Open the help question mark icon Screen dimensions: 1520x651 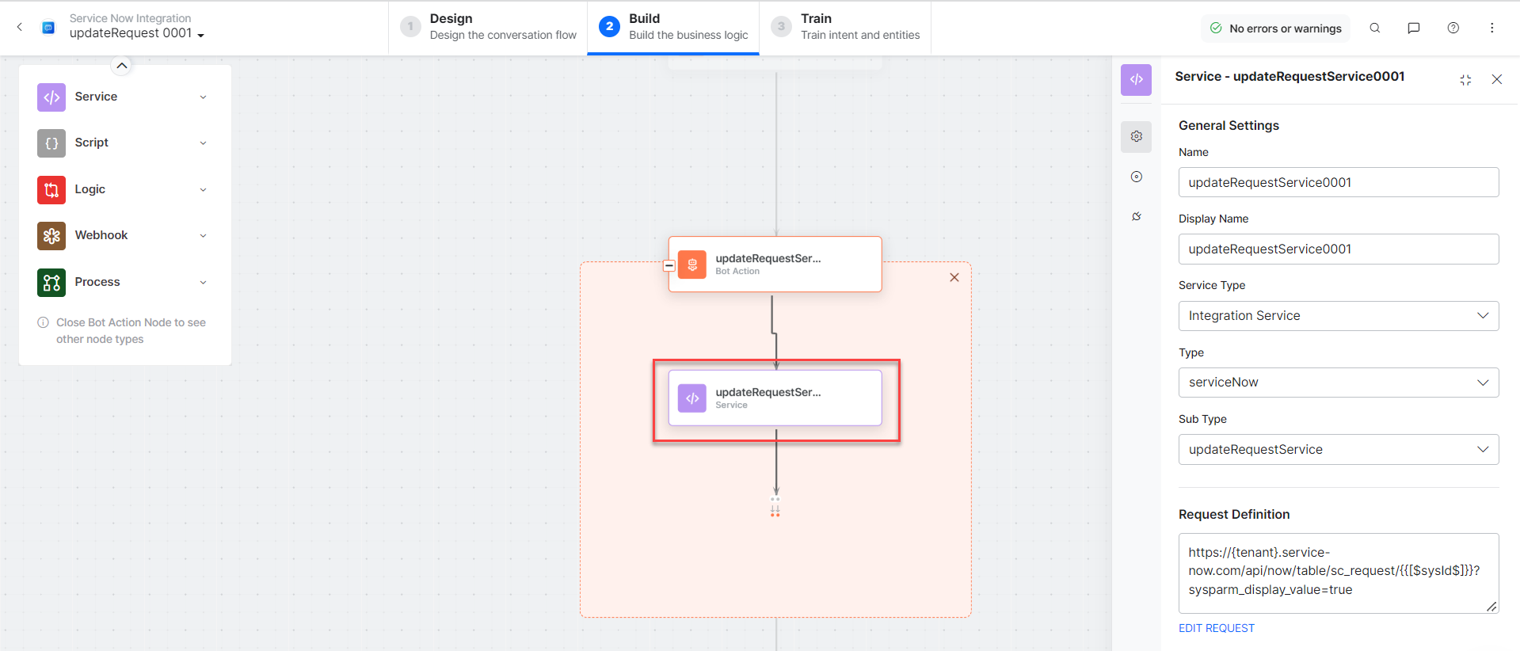point(1453,28)
